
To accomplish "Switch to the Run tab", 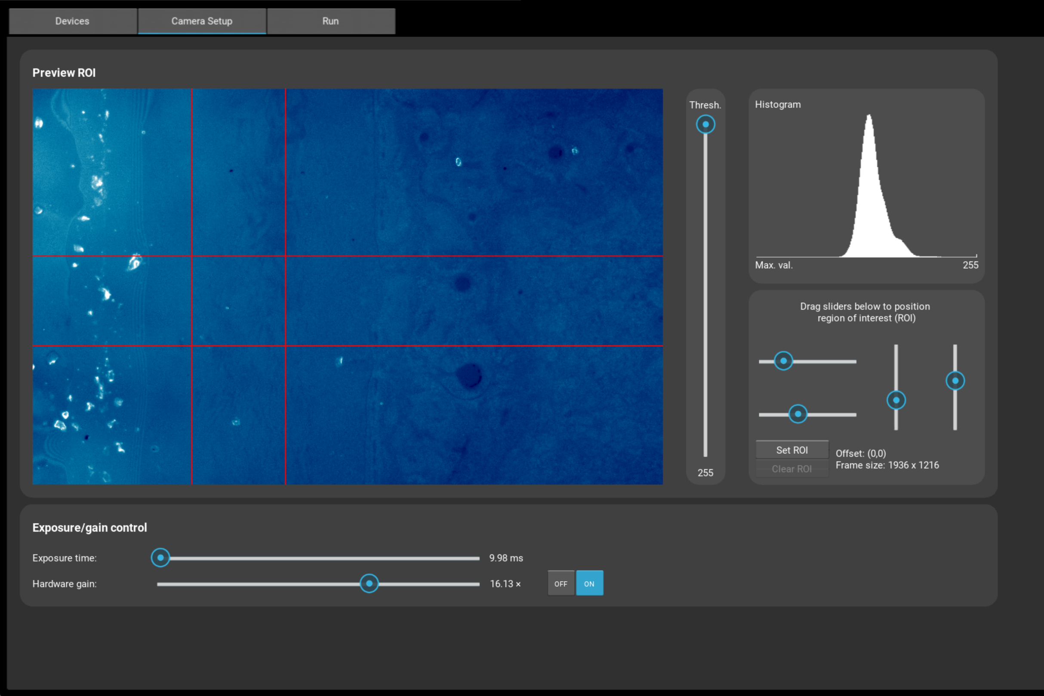I will tap(331, 21).
